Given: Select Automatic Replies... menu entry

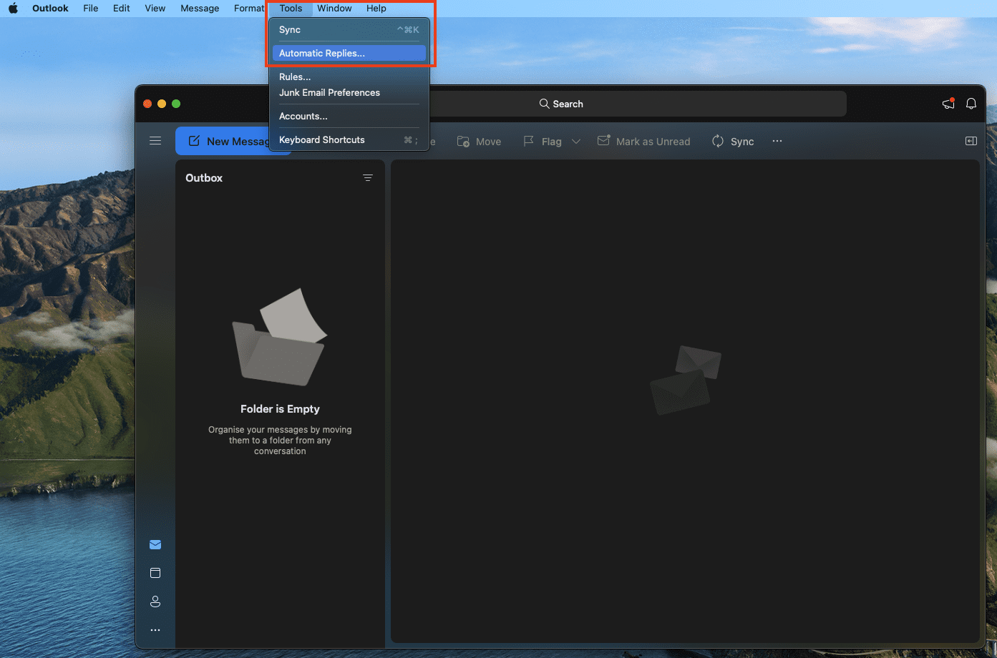Looking at the screenshot, I should click(349, 53).
